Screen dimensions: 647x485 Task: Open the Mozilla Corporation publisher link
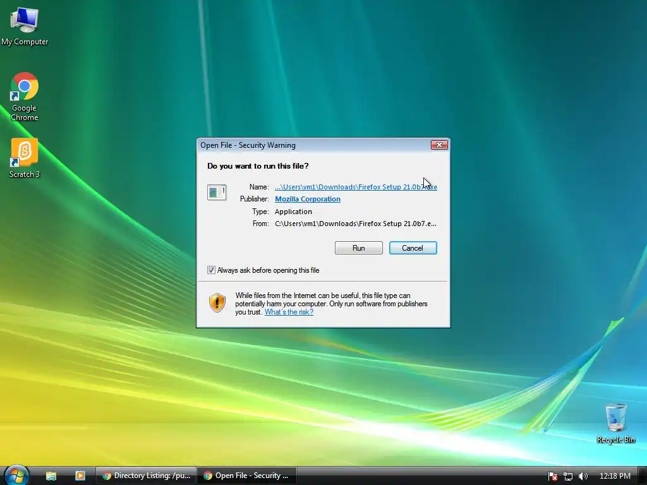(x=308, y=199)
